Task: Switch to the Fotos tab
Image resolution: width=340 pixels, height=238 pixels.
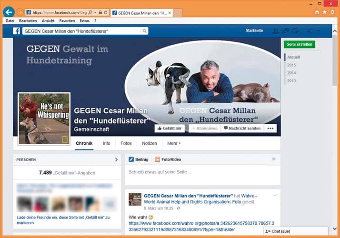Action: point(126,143)
